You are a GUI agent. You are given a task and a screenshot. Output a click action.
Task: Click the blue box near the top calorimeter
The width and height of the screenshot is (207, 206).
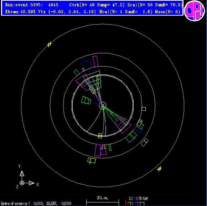[x=87, y=65]
